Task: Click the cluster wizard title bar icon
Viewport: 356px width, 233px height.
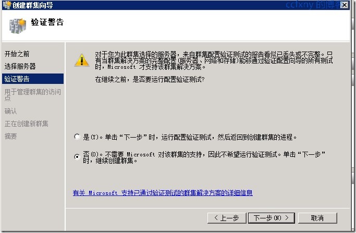Action: (x=7, y=5)
